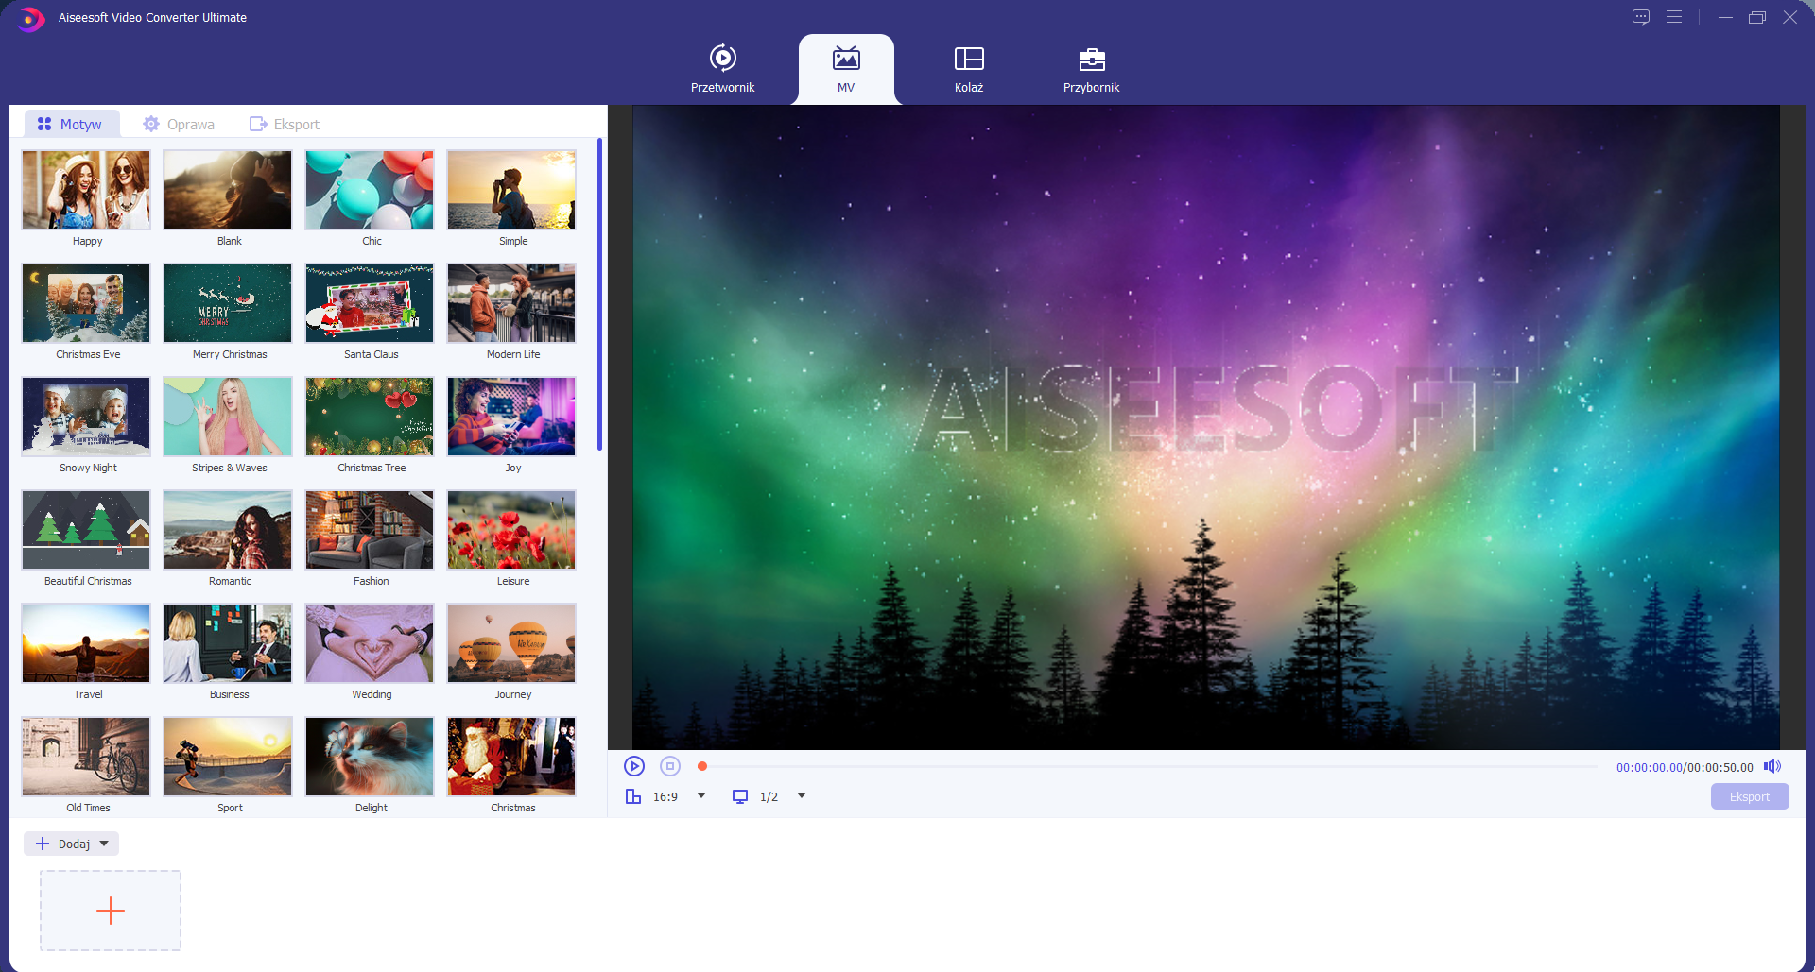Open the hamburger menu in title bar

point(1674,17)
